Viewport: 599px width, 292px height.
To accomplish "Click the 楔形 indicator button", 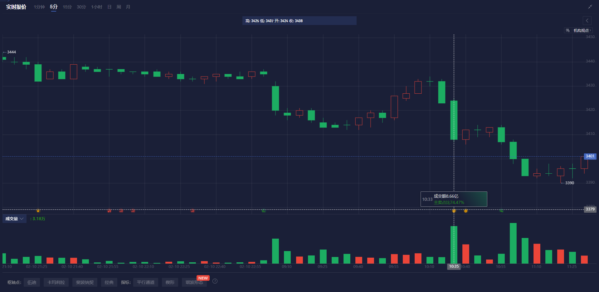I will [x=170, y=282].
